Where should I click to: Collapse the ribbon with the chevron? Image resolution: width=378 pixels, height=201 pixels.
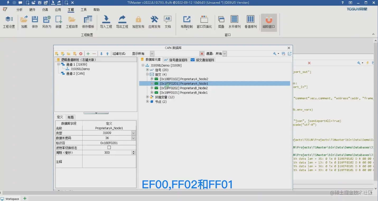click(373, 34)
